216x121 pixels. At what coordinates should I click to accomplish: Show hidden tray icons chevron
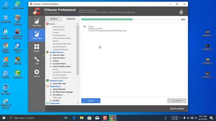click(181, 118)
